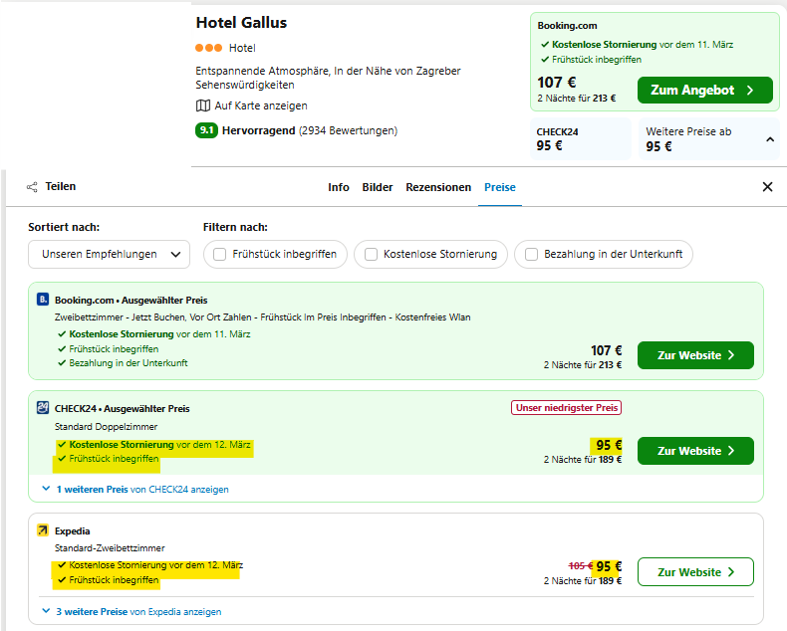Click the map icon beside Auf Karte anzeigen
This screenshot has width=787, height=631.
(x=203, y=105)
